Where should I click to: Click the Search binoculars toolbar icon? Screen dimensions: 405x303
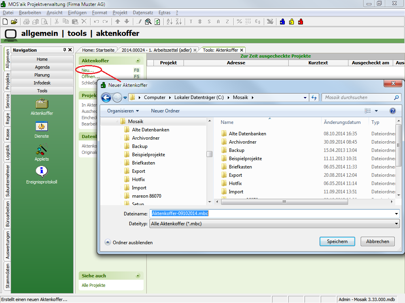[148, 22]
